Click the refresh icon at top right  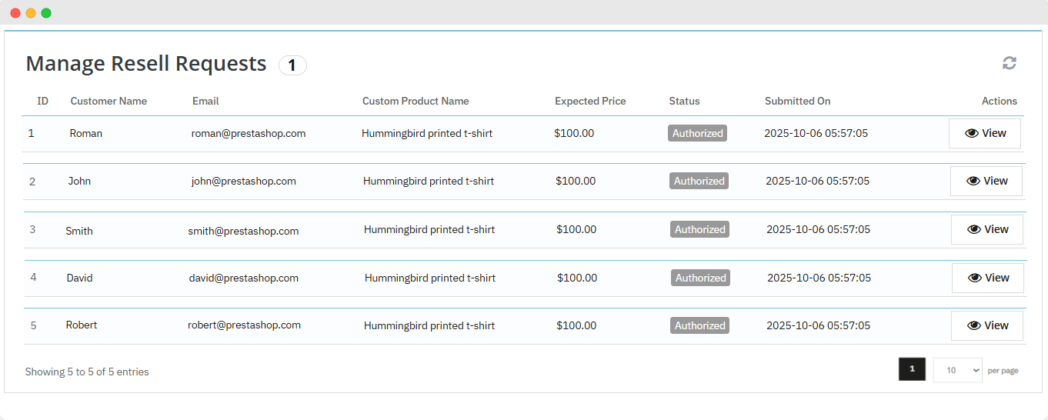1009,63
